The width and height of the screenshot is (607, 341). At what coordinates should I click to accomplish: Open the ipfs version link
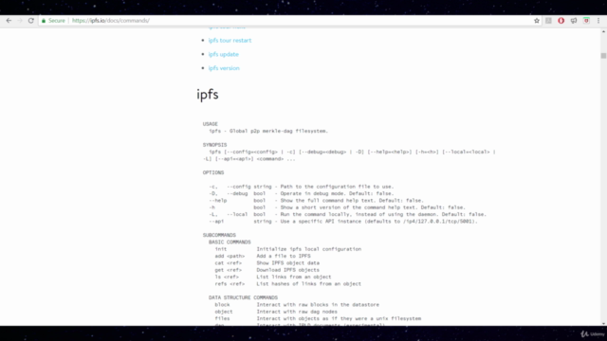click(224, 68)
